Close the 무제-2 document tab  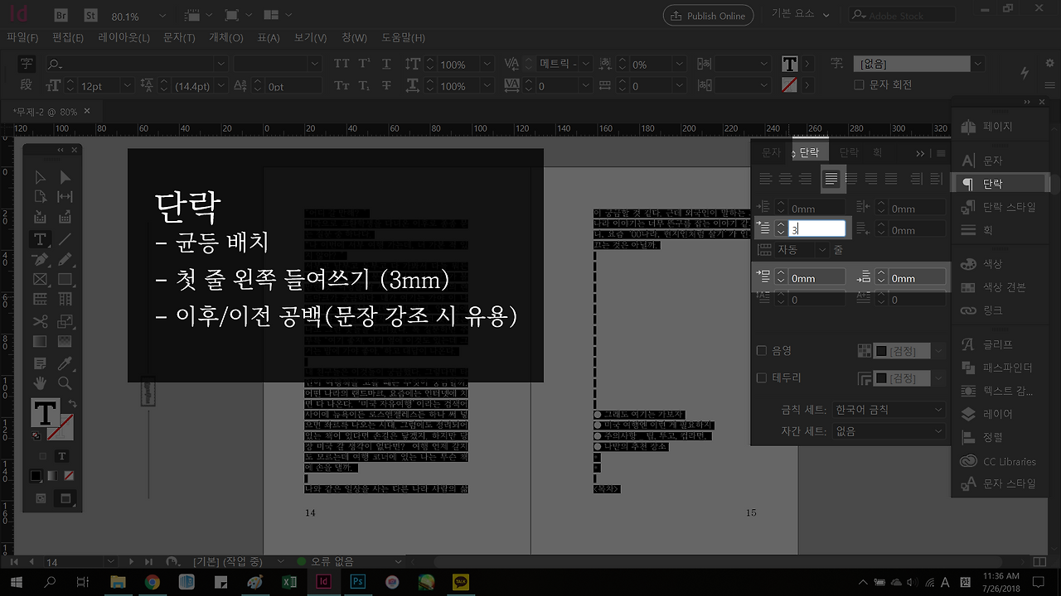pos(87,111)
